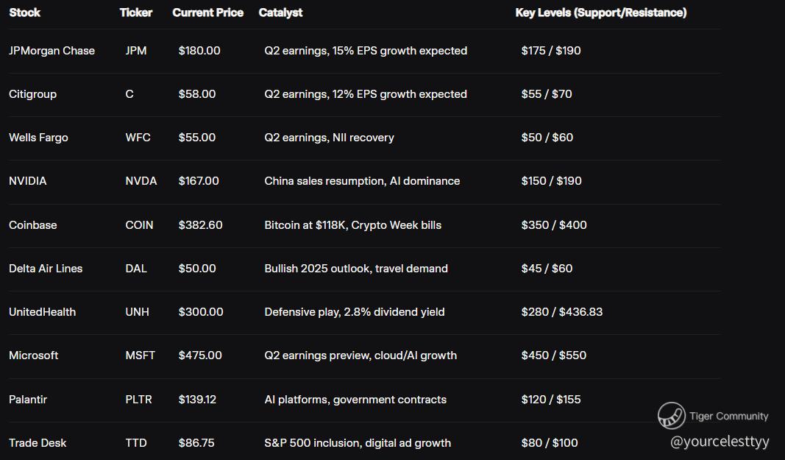Select the Stock column header
The height and width of the screenshot is (460, 785).
pos(24,13)
